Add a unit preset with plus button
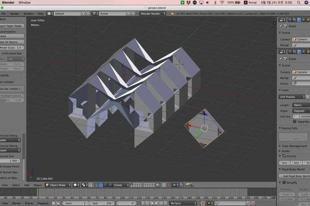The height and width of the screenshot is (206, 310). point(307,97)
